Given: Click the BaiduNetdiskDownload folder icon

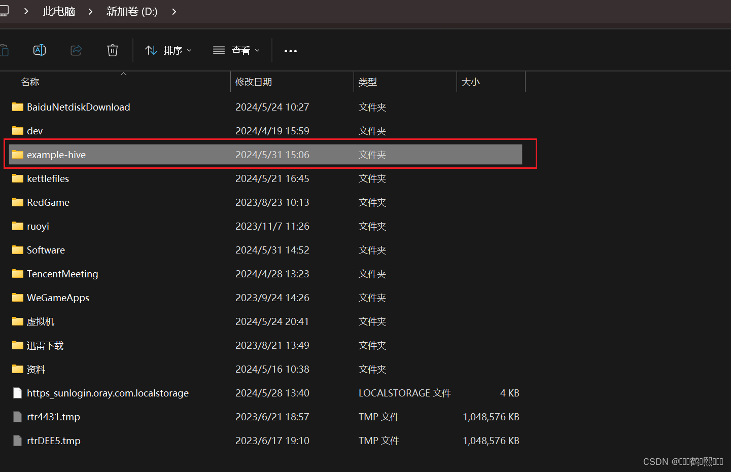Looking at the screenshot, I should point(18,106).
